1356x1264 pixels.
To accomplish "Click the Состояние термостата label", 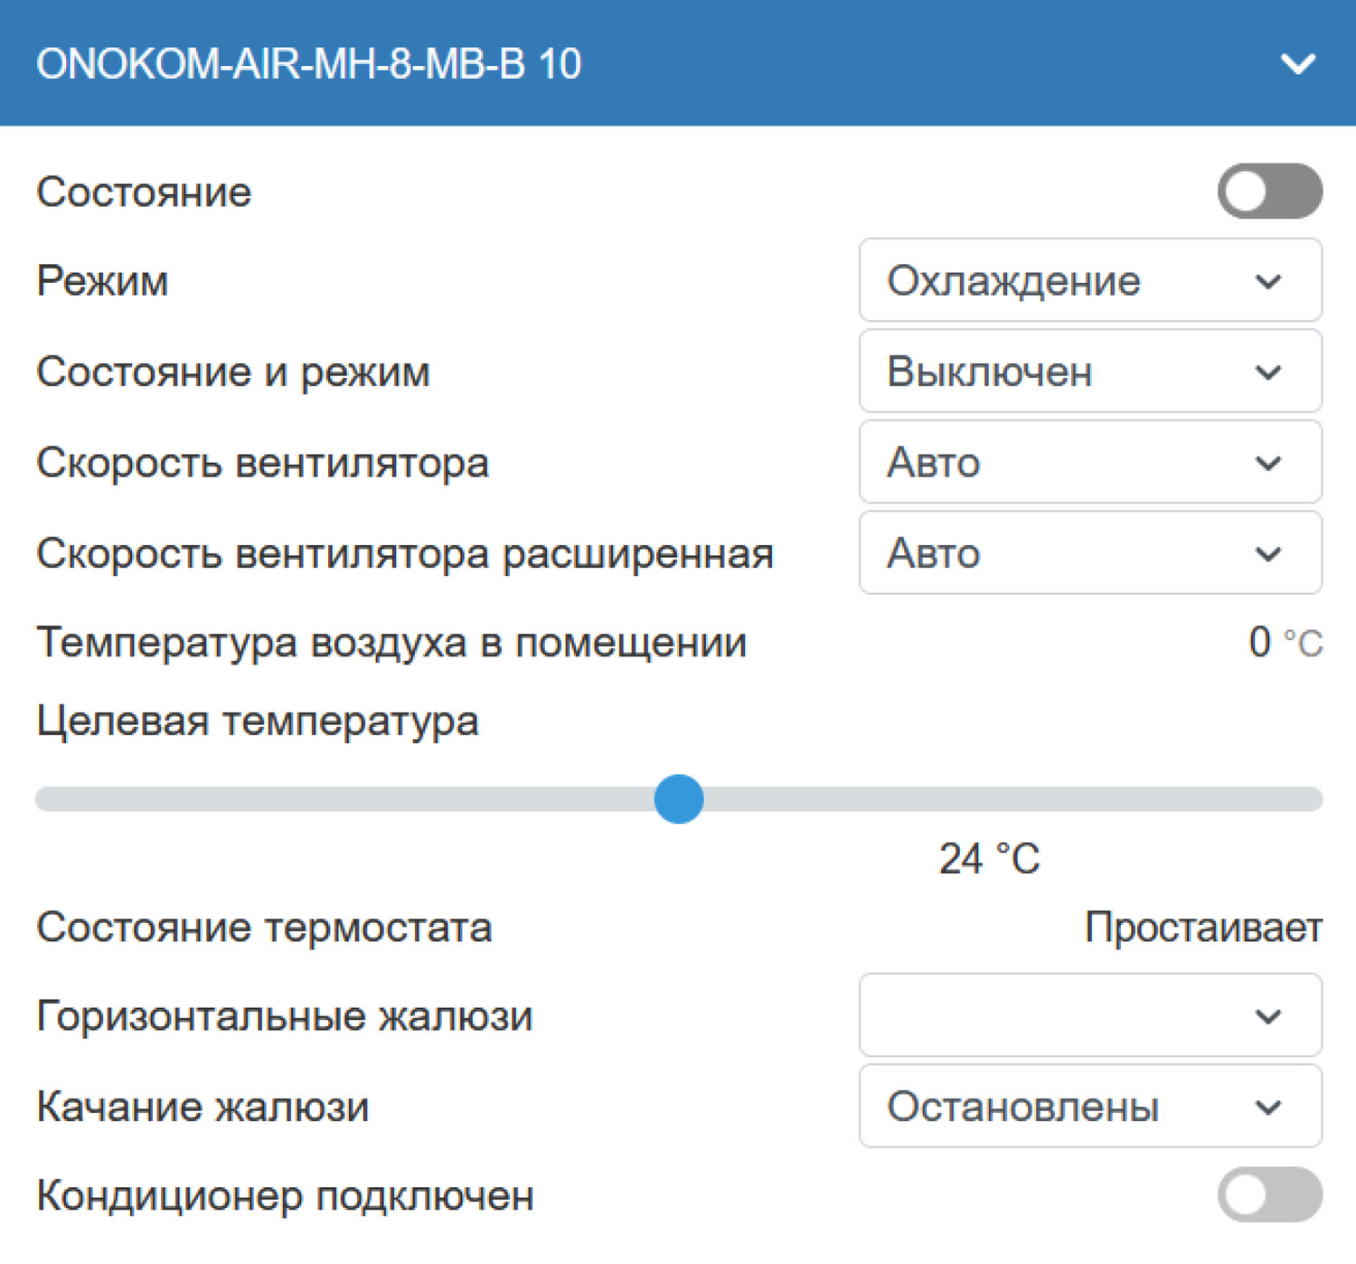I will coord(264,928).
